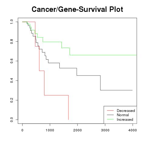Click the green curve's long flat plateau
Screen dimensions: 146x146
coord(103,55)
